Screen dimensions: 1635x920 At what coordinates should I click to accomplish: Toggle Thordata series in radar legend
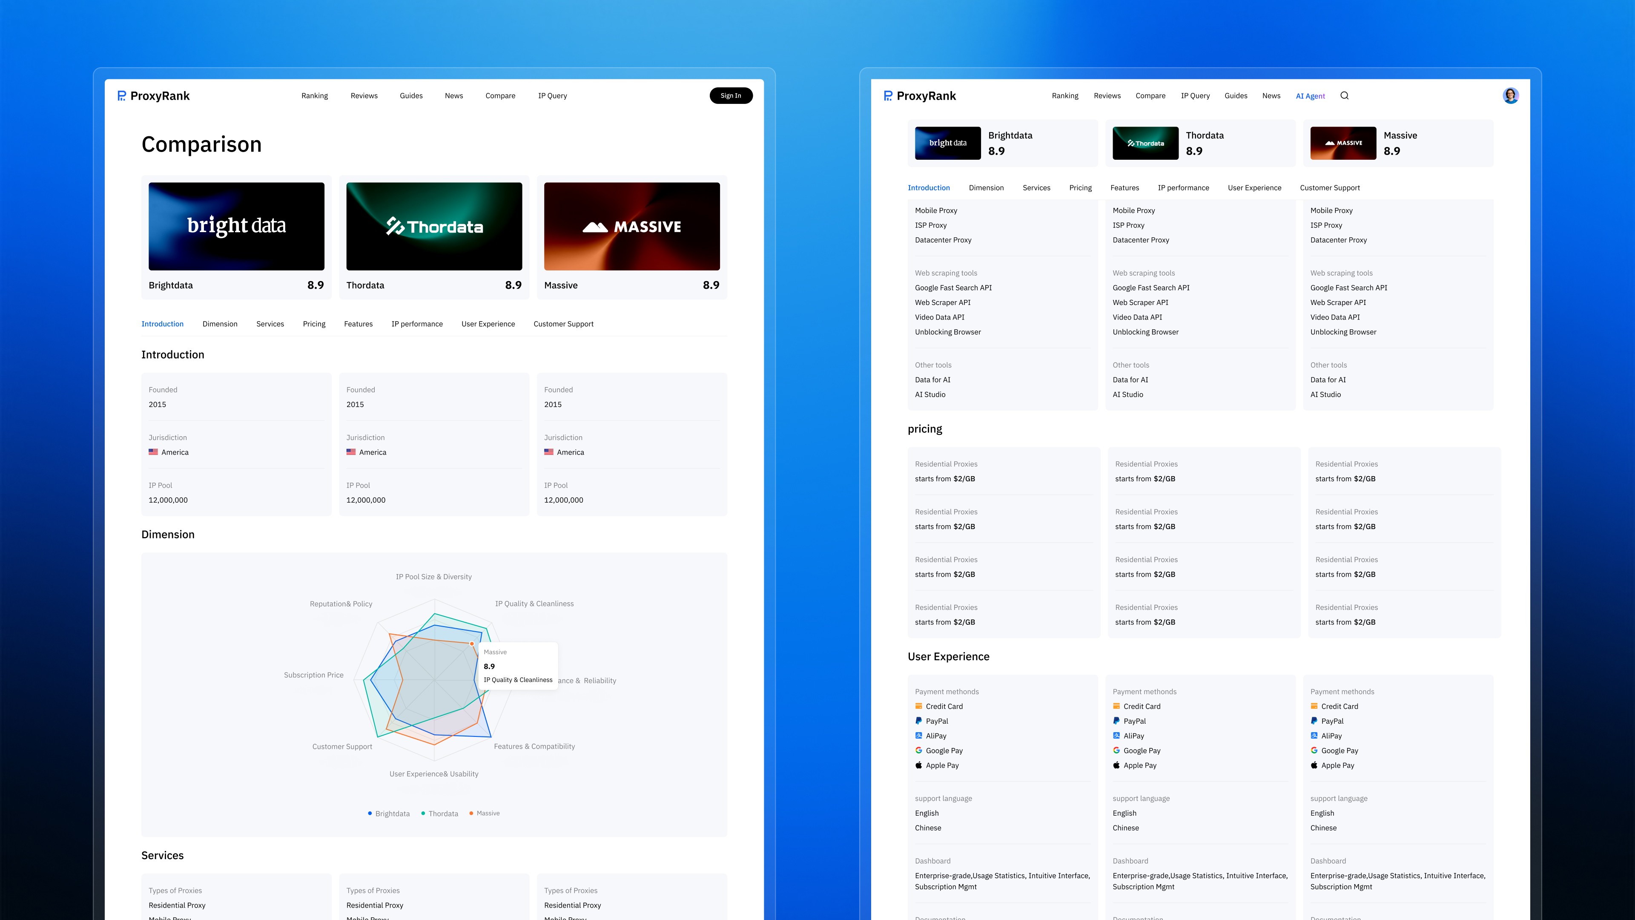(439, 814)
